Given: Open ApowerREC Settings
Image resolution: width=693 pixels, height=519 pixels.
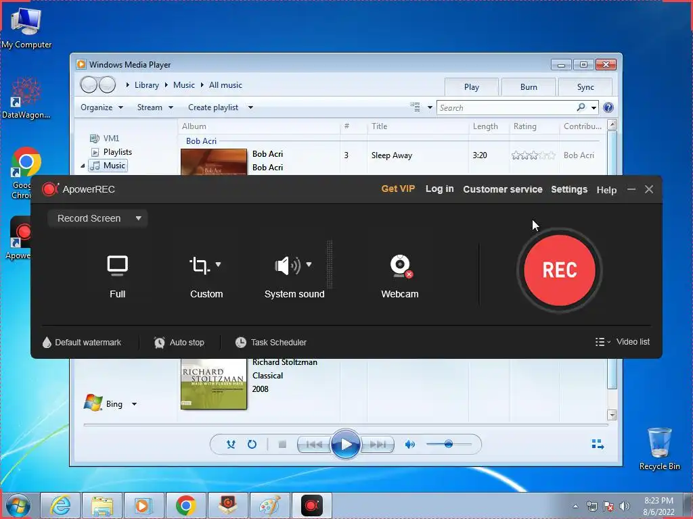Looking at the screenshot, I should coord(568,189).
